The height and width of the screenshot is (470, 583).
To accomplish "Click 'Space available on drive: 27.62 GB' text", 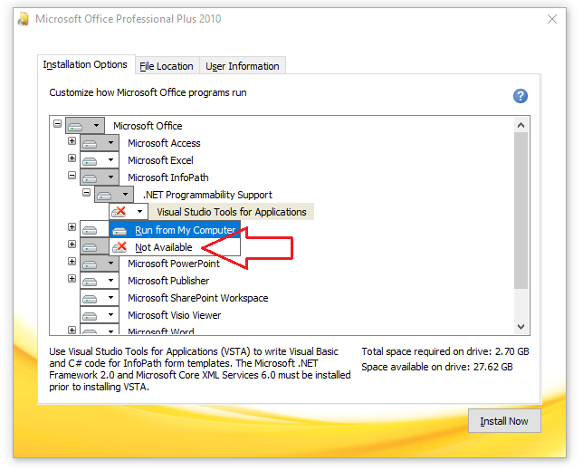I will [437, 367].
